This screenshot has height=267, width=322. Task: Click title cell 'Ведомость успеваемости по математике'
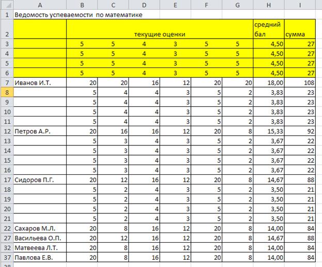coord(78,15)
